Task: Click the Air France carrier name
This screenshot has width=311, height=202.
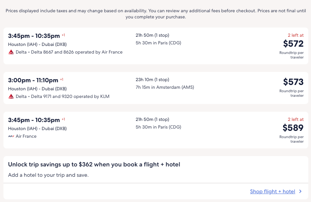Action: point(26,136)
